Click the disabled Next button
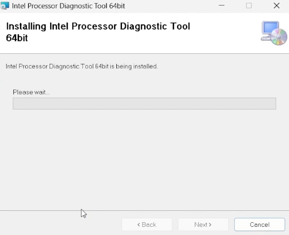This screenshot has height=235, width=289. [203, 224]
